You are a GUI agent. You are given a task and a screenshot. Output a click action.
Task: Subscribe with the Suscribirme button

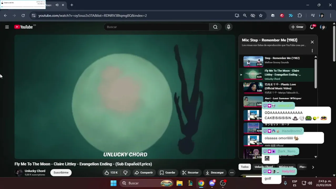pyautogui.click(x=61, y=172)
